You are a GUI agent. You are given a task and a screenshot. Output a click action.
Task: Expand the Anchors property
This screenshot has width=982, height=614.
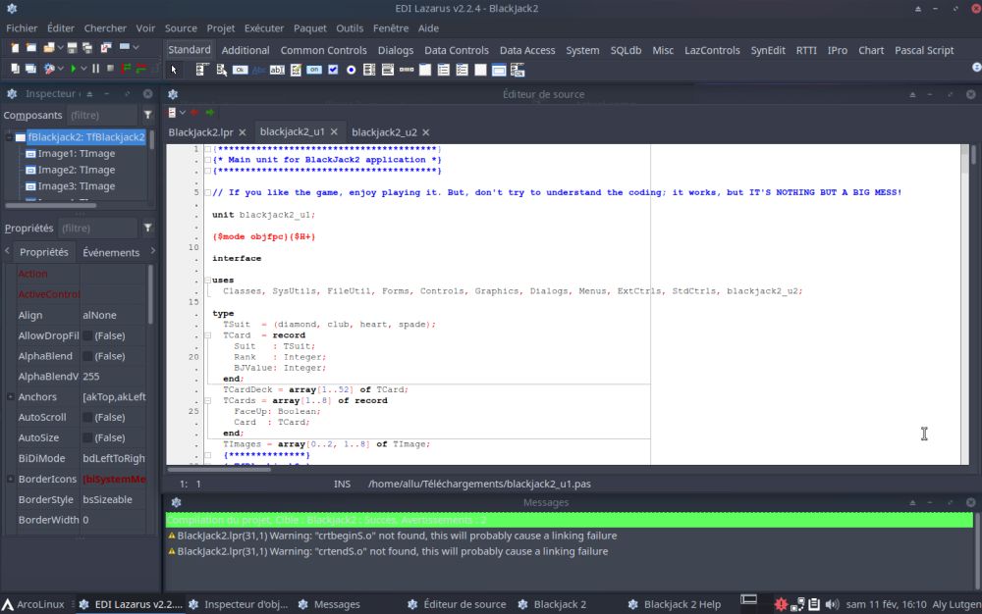[x=11, y=397]
